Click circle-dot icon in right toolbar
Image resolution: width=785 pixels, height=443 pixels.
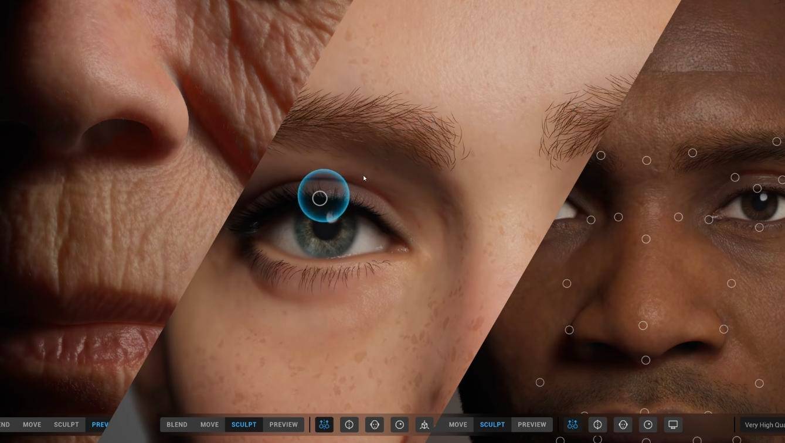(x=648, y=425)
